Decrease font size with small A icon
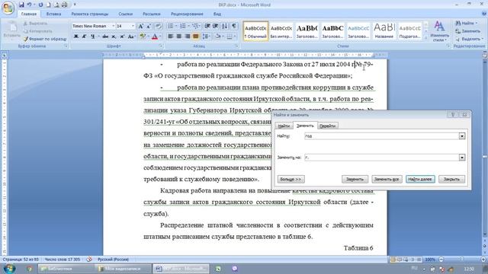Viewport: 488px width, 274px height. pos(149,26)
